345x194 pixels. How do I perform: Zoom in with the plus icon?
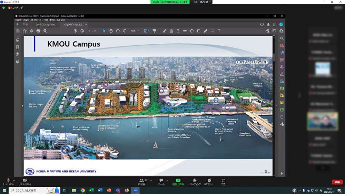(x=125, y=31)
